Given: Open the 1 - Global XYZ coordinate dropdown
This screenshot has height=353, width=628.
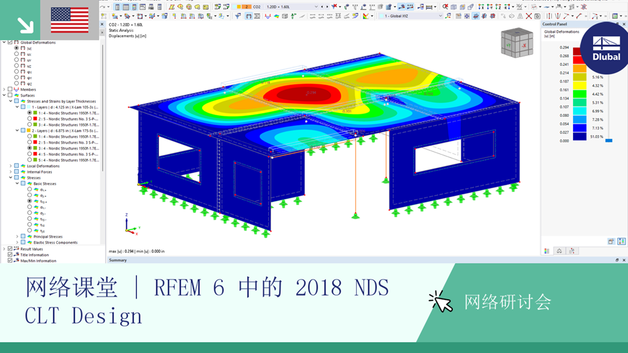Looking at the screenshot, I should click(x=440, y=16).
